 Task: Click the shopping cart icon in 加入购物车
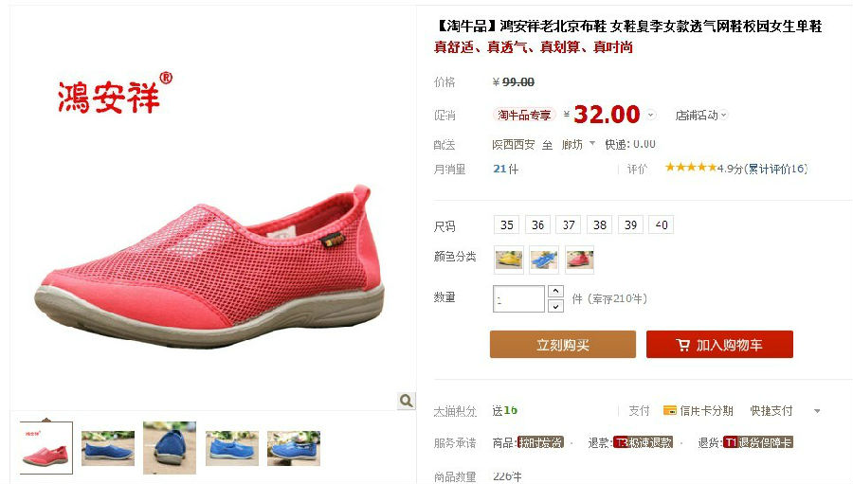(x=682, y=345)
